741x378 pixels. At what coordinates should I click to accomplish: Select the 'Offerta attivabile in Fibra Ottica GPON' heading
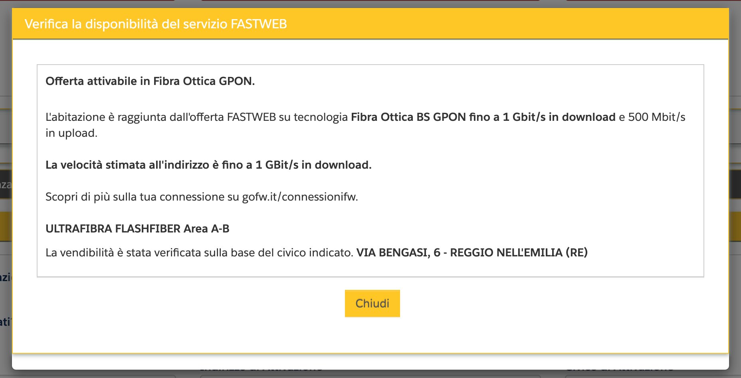point(150,81)
